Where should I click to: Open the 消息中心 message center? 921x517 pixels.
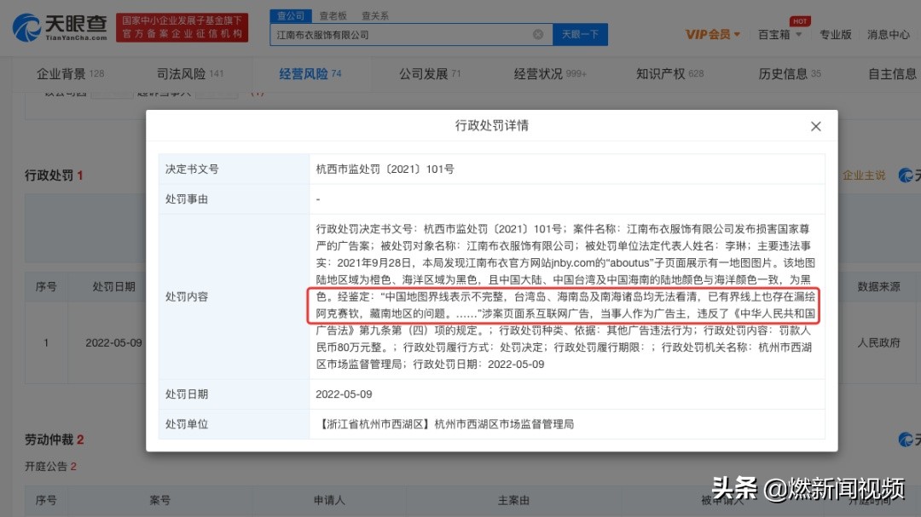888,34
